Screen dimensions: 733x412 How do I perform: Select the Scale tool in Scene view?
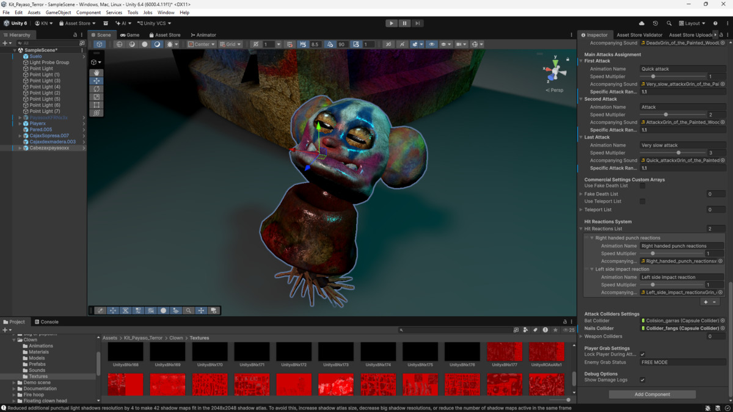(97, 97)
